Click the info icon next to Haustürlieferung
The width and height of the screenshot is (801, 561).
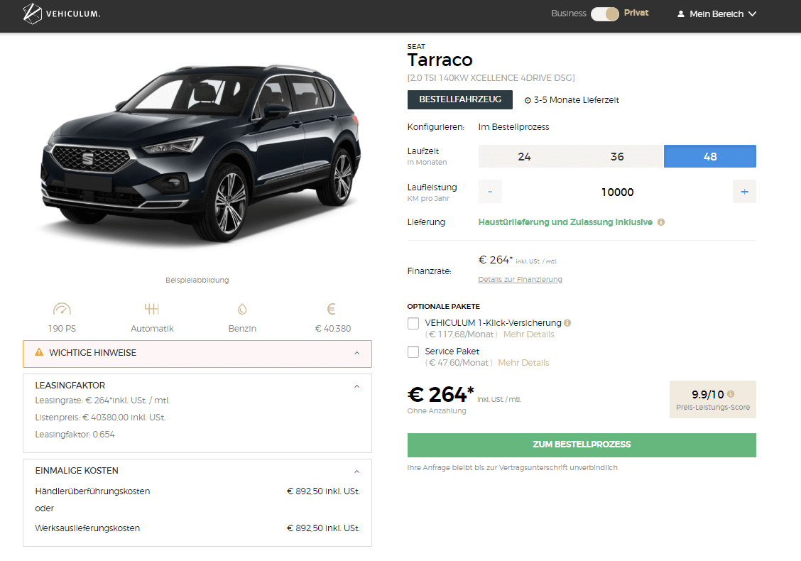pos(661,222)
